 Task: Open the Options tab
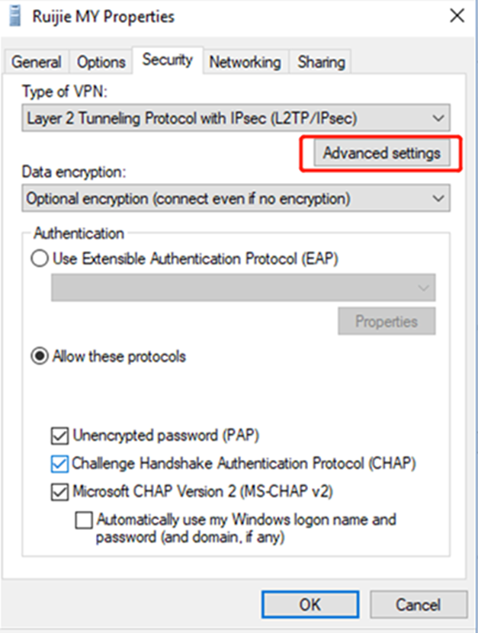(101, 62)
